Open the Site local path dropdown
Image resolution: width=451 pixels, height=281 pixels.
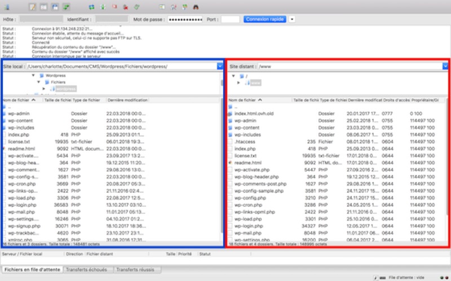point(219,66)
